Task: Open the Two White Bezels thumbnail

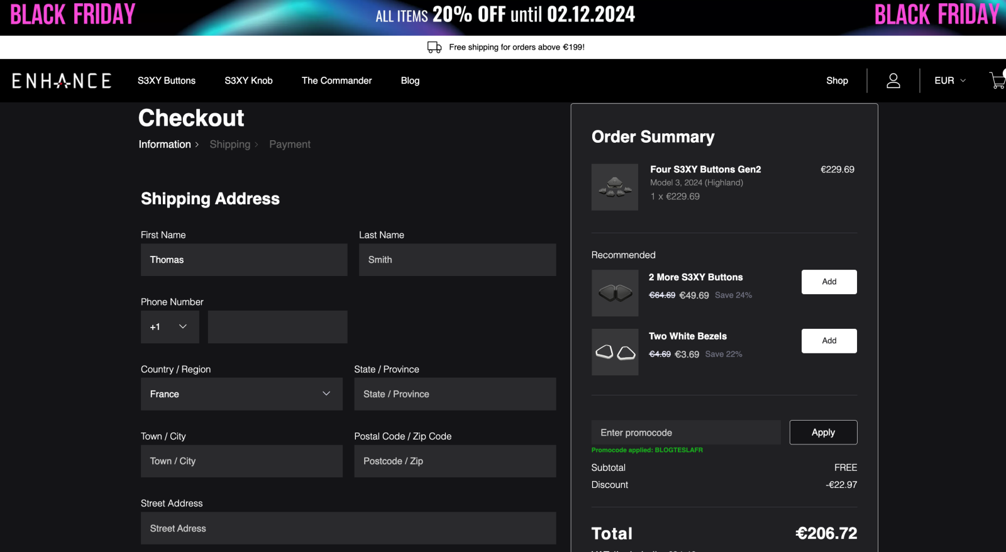Action: [x=615, y=352]
